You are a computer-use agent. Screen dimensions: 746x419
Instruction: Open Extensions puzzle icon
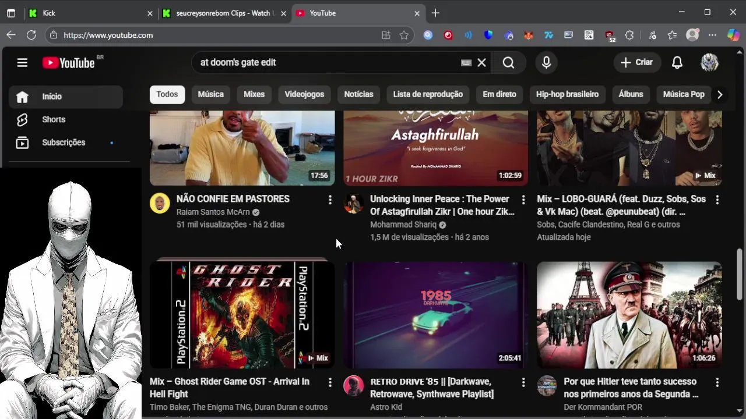coord(629,35)
